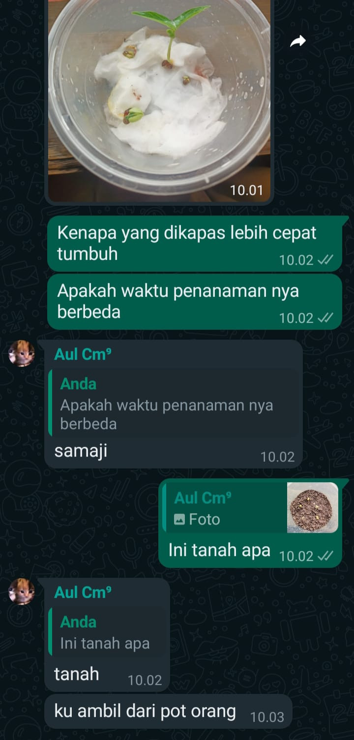Open the seedling on cotton photo
The height and width of the screenshot is (740, 354).
pyautogui.click(x=159, y=100)
